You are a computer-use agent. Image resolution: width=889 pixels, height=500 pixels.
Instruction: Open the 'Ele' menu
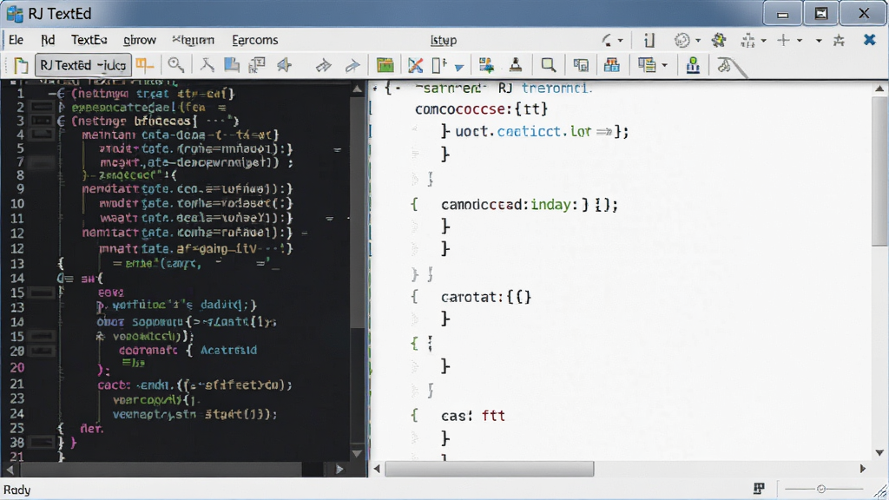coord(16,40)
